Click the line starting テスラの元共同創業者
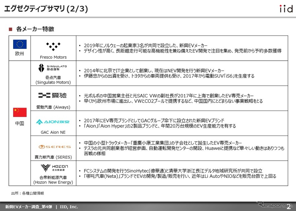The image size is (296, 211). click(x=184, y=151)
